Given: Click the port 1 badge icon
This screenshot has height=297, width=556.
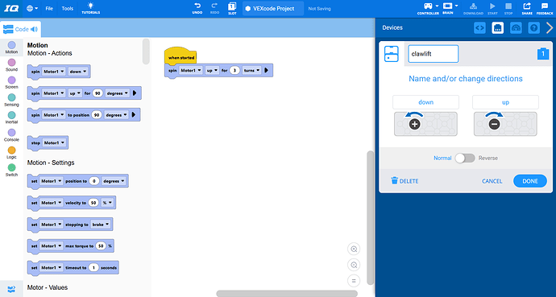Looking at the screenshot, I should pos(543,53).
